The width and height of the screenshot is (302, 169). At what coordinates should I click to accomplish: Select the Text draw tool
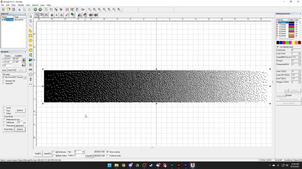[30, 55]
